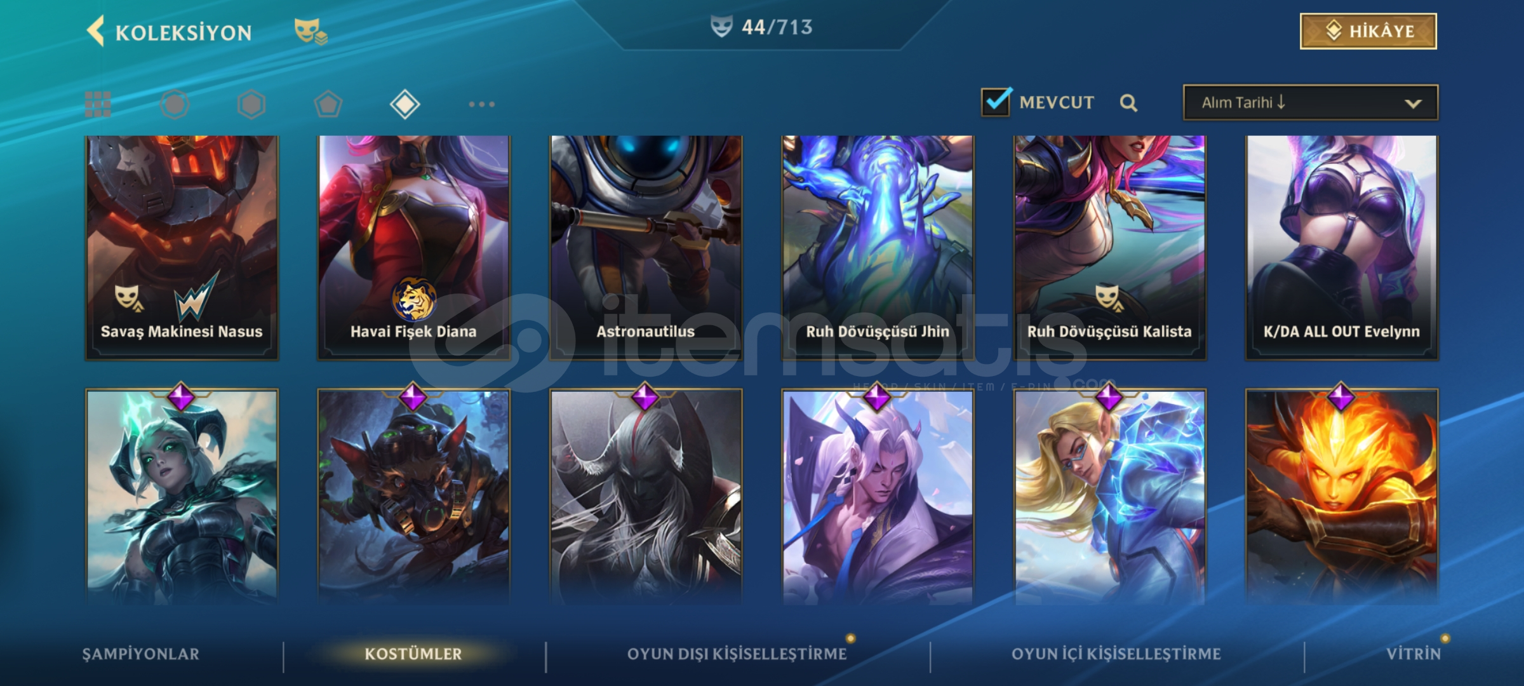Filter by the pentagon rarity icon
Viewport: 1524px width, 686px height.
pyautogui.click(x=328, y=104)
